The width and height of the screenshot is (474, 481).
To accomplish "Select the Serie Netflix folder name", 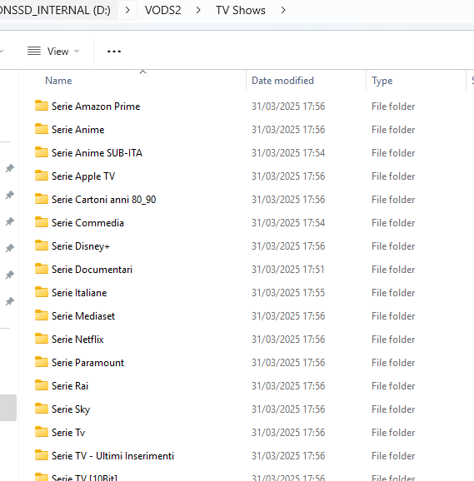I will click(x=77, y=340).
